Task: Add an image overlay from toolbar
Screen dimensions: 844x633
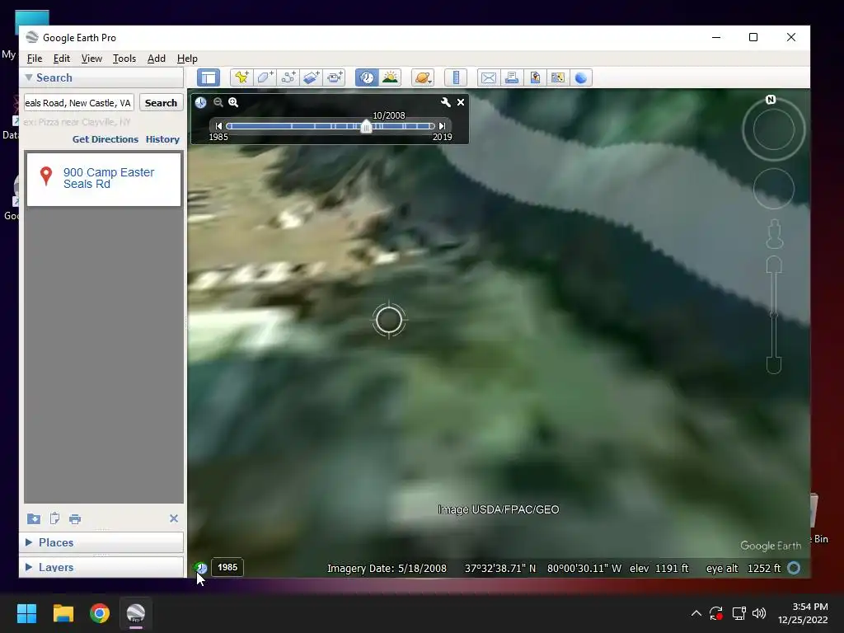Action: tap(311, 77)
